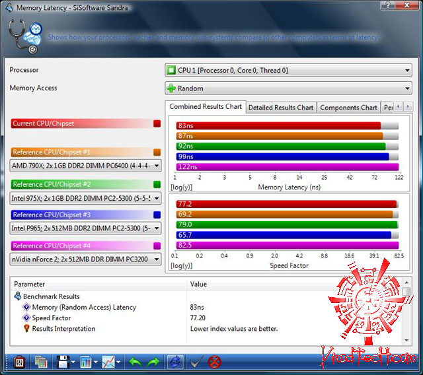
Task: Click the results list scroll up arrow
Action: (406, 283)
